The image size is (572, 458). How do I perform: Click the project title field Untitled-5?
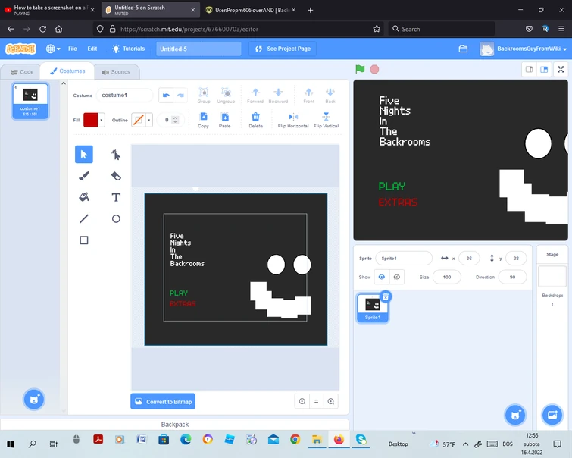tap(198, 49)
